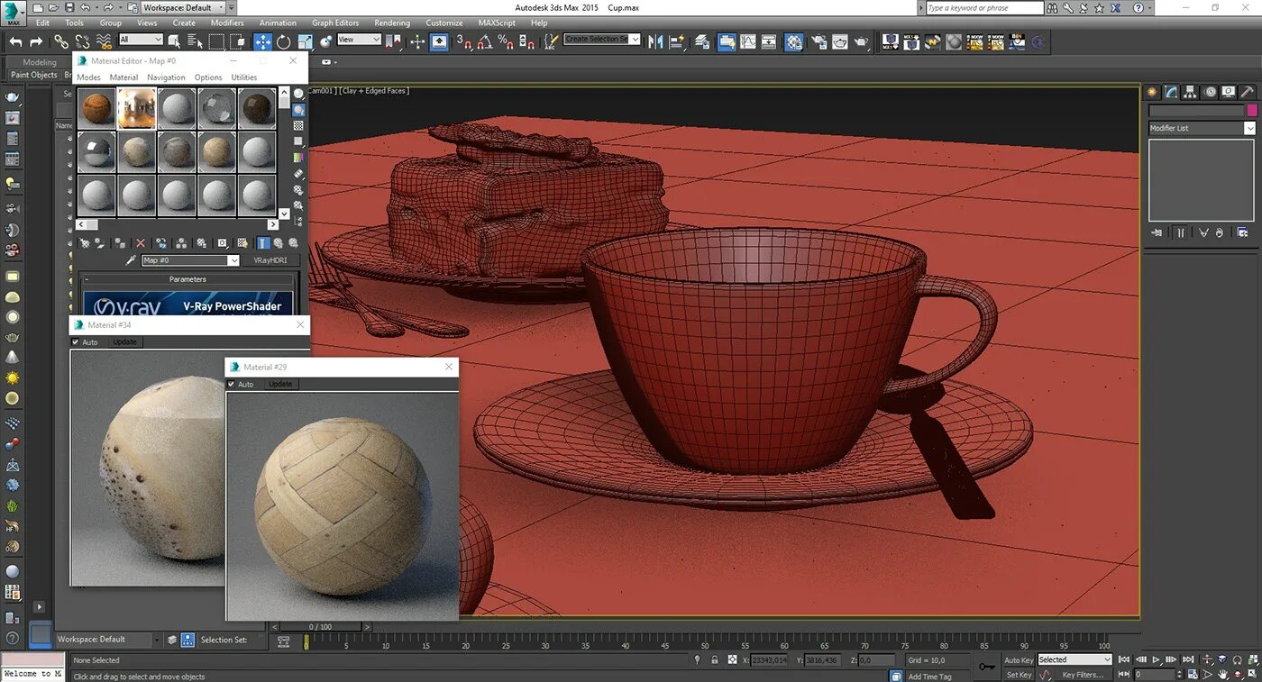This screenshot has height=682, width=1262.
Task: Enable the Auto checkbox in Material #29 window
Action: pos(232,384)
